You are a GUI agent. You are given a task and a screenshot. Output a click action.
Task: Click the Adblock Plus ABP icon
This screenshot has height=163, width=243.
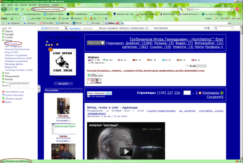tap(237, 9)
